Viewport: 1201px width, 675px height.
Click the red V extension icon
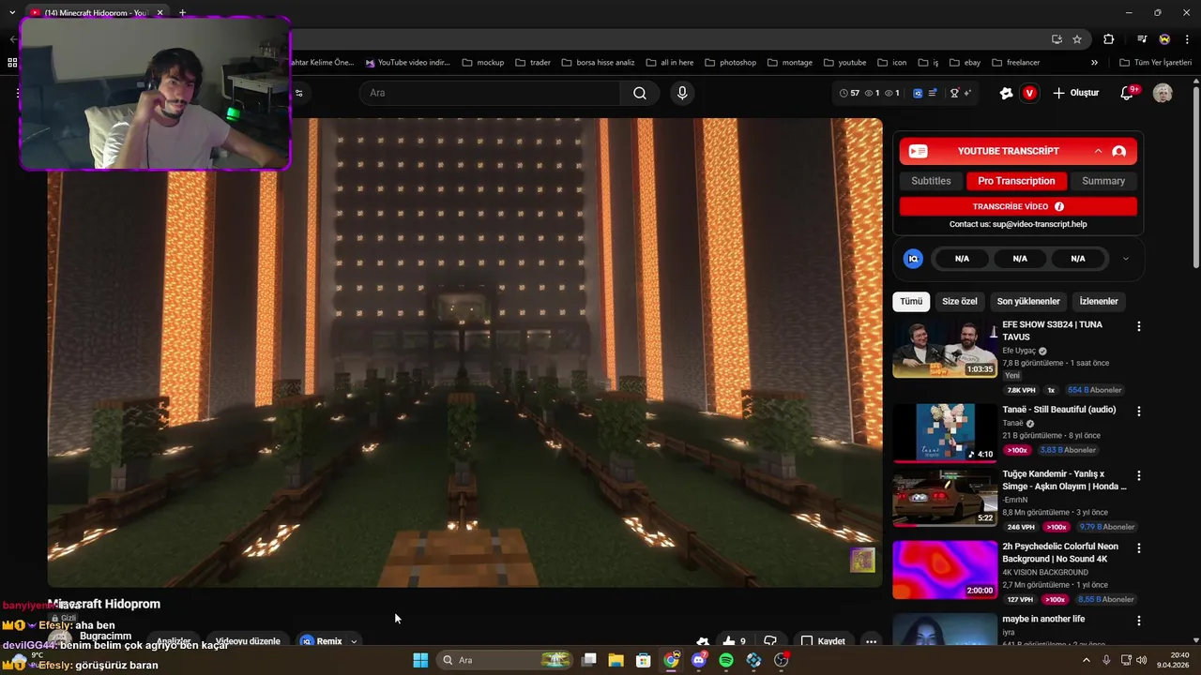pos(1029,93)
